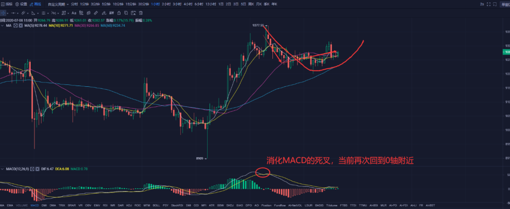This screenshot has height=209, width=510.
Task: Select the crosshair cursor tool
Action: (3, 13)
